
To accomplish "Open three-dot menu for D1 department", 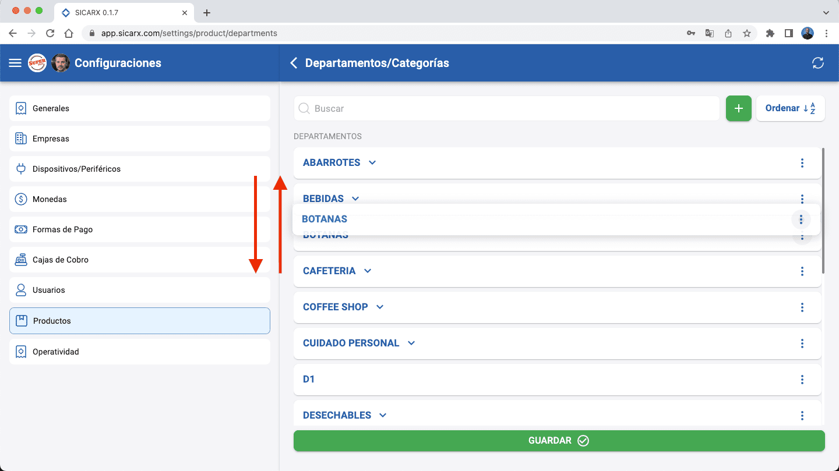I will tap(802, 380).
